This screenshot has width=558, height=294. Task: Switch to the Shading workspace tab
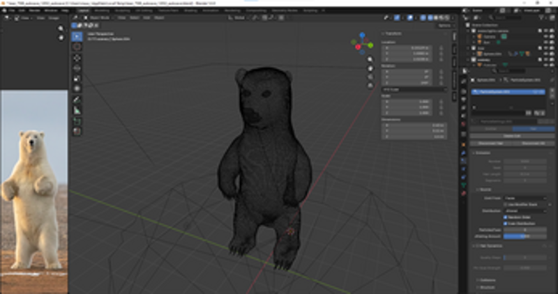(190, 10)
